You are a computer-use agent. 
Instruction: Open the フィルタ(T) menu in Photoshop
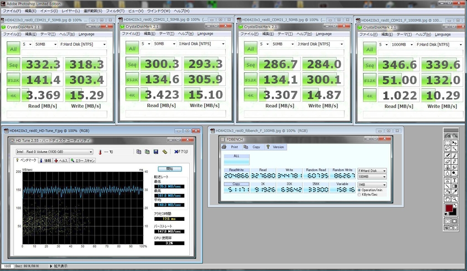tap(114, 11)
